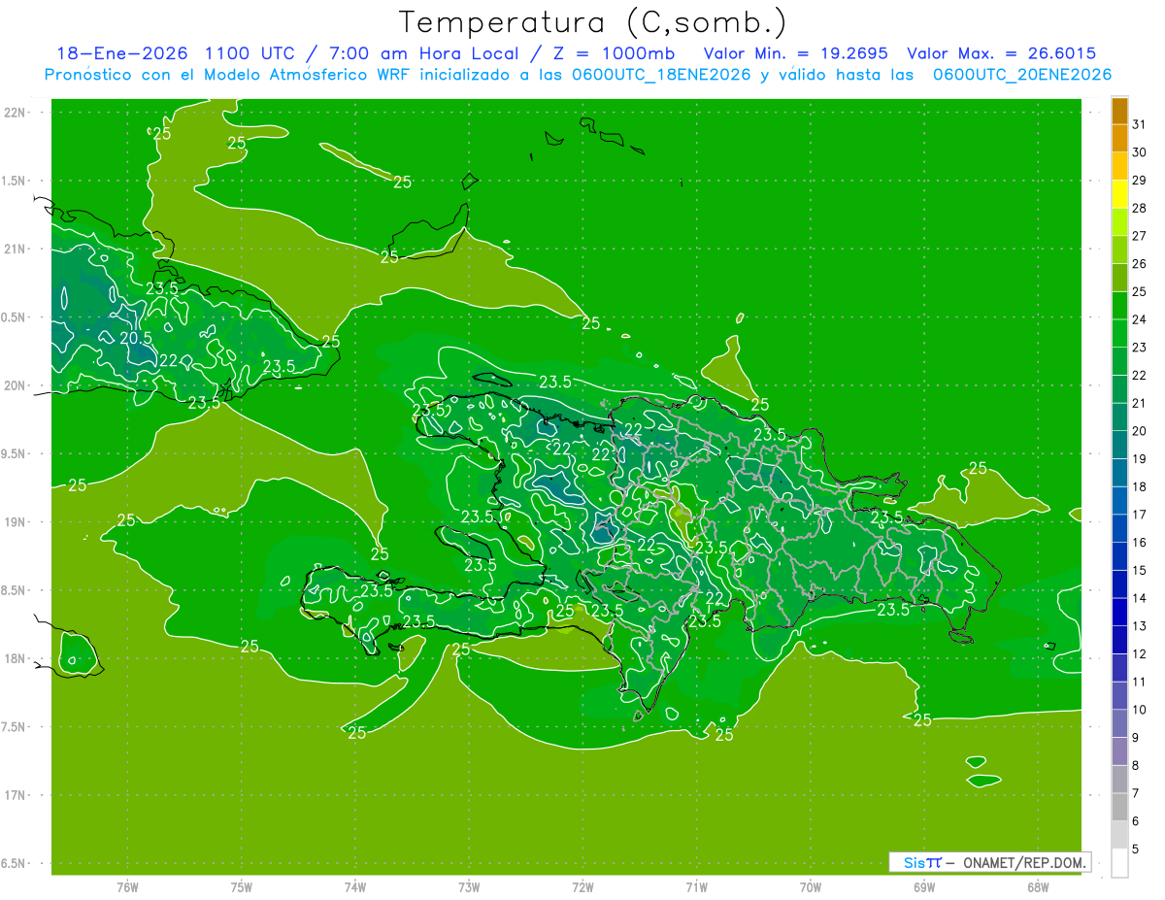
Task: Click the "74W" longitude axis label
Action: pos(354,886)
